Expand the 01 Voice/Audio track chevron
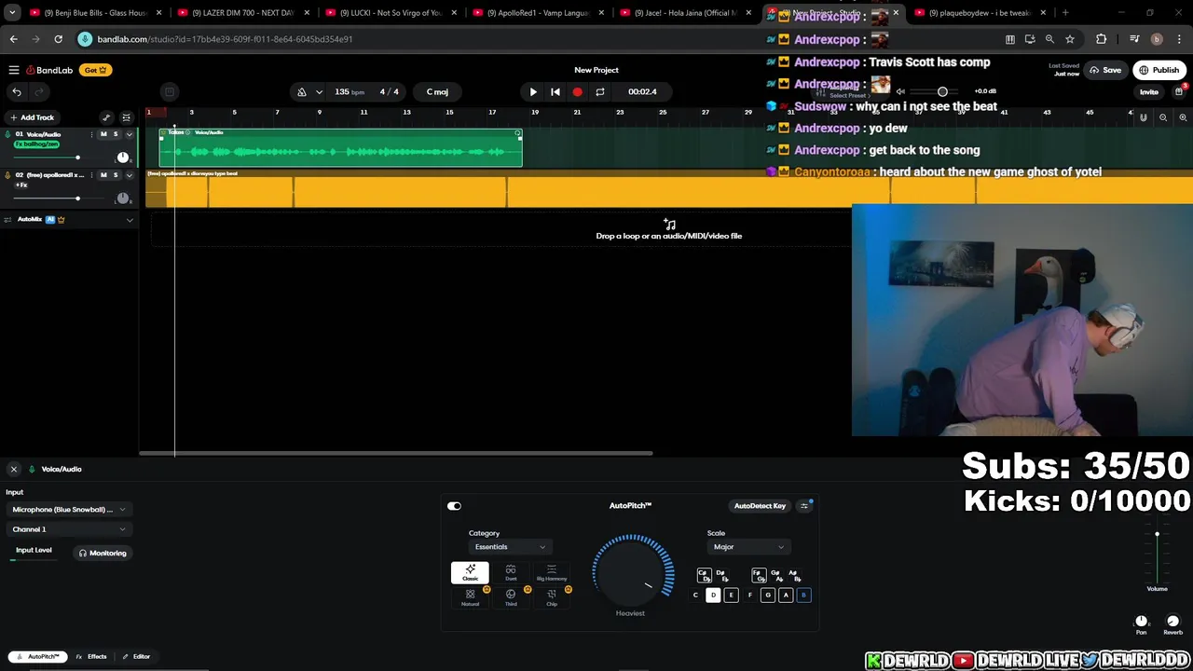The width and height of the screenshot is (1193, 671). [x=130, y=134]
